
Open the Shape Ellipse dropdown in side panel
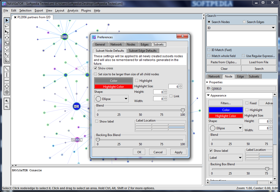coord(226,128)
